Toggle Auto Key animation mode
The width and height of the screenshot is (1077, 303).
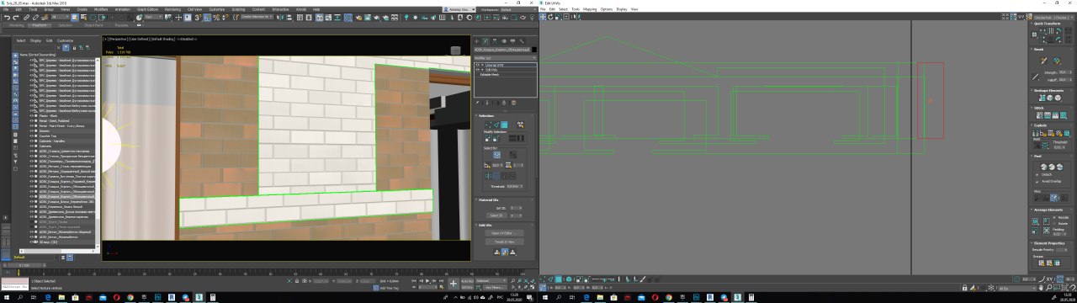467,280
